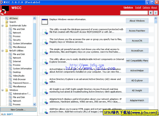The width and height of the screenshot is (159, 116).
Task: Launch ActiveX Compatibility Manager button
Action: coord(137,60)
